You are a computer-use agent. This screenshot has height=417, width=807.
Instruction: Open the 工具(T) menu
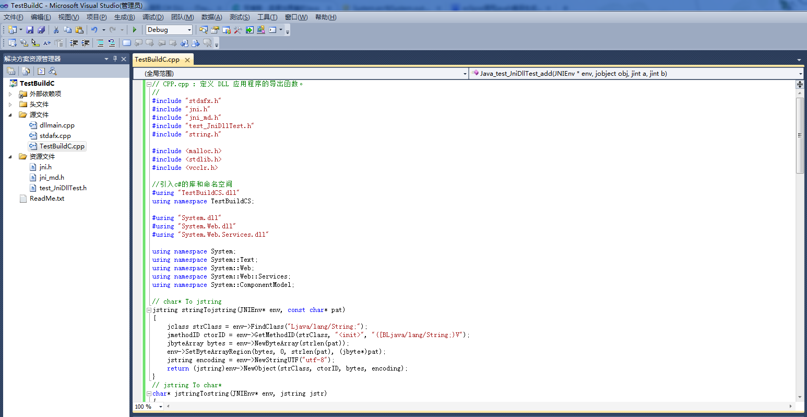(267, 17)
